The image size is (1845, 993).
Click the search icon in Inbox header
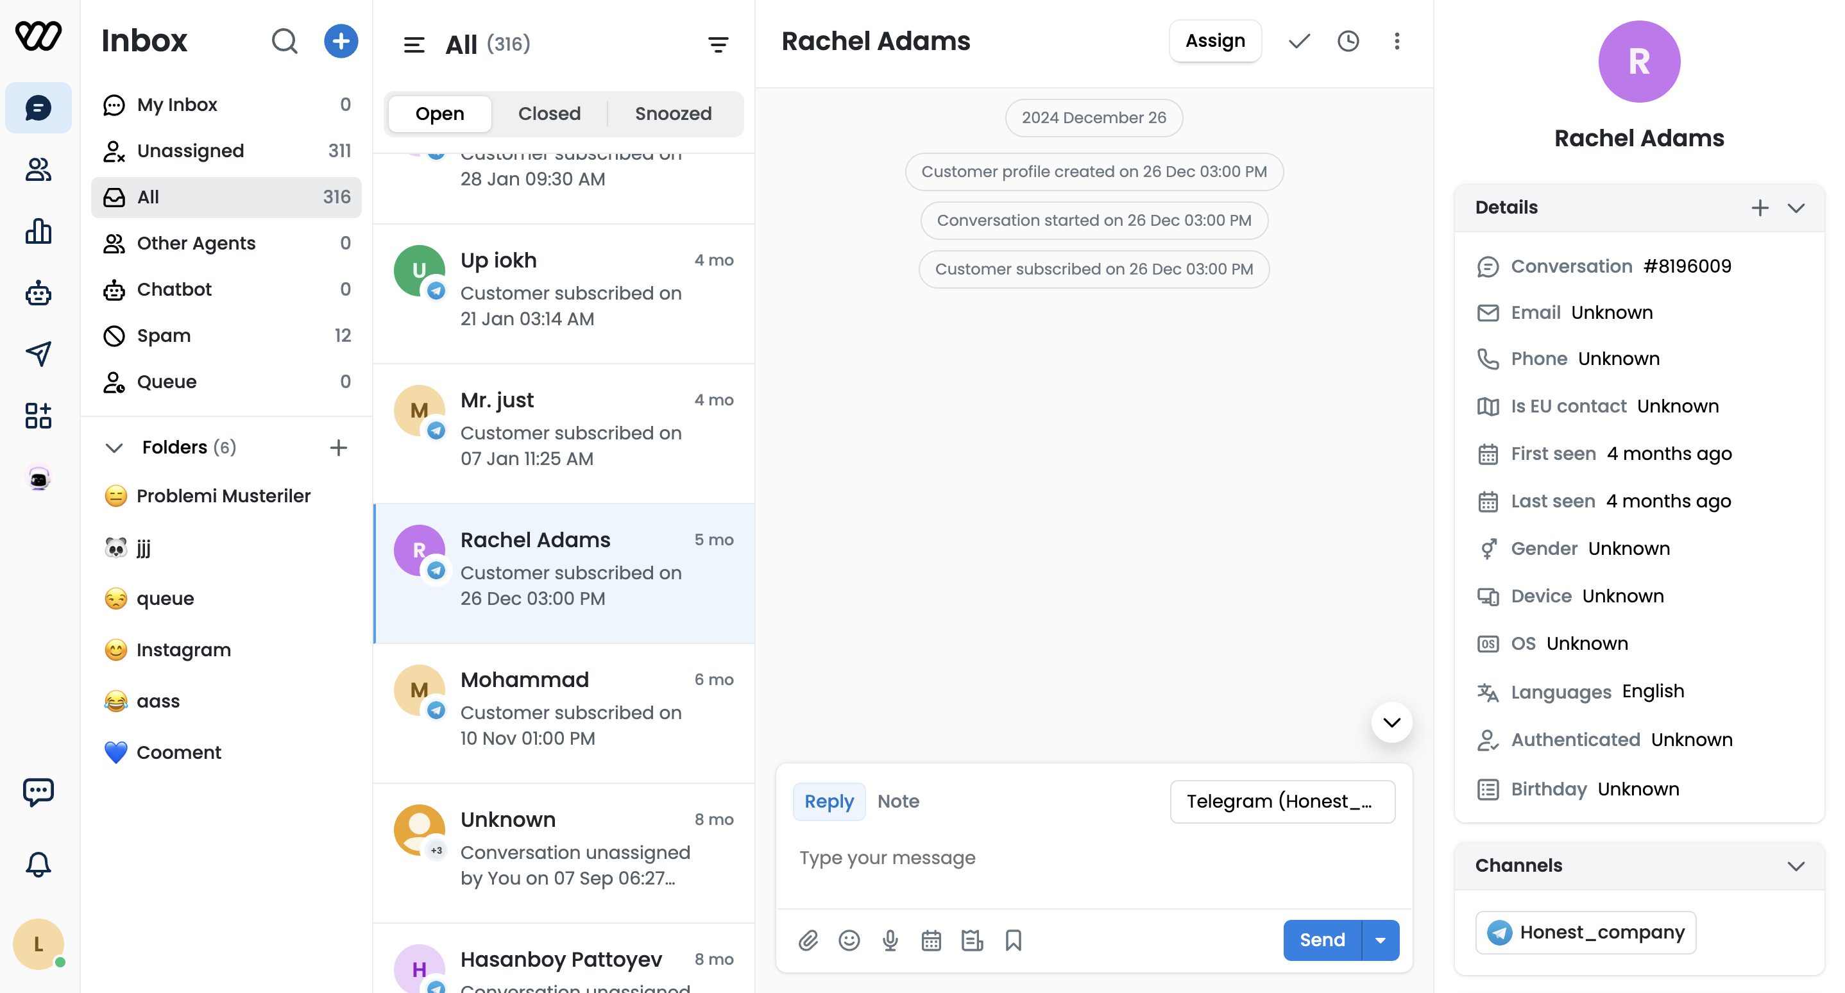point(284,41)
